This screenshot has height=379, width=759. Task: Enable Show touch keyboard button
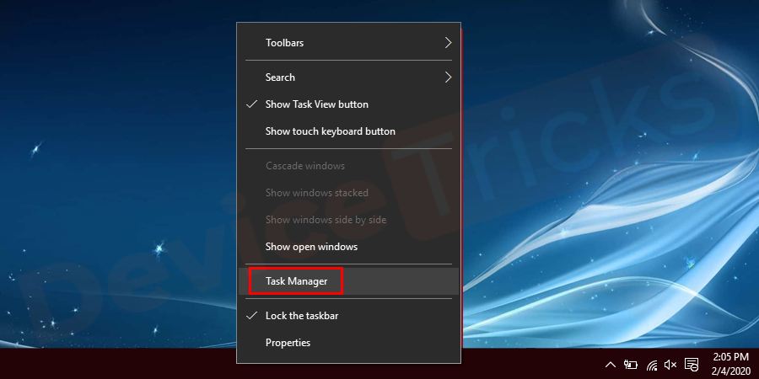pos(348,131)
